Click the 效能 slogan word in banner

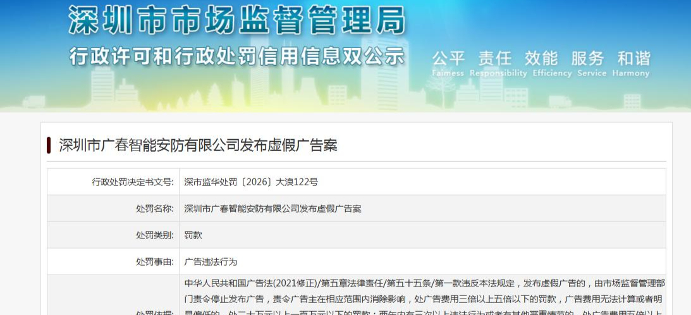point(541,58)
